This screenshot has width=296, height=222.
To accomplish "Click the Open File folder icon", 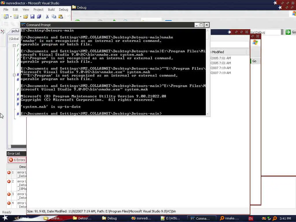I will (x=26, y=16).
